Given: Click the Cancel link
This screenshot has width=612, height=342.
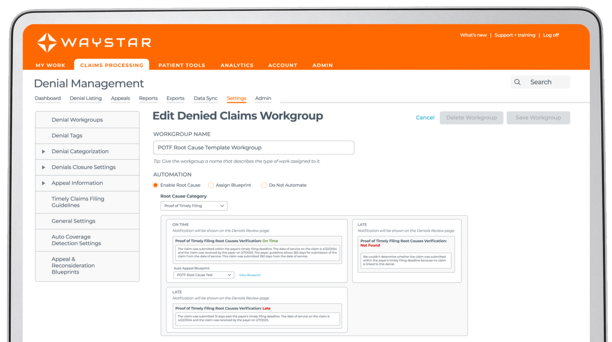Looking at the screenshot, I should 425,117.
